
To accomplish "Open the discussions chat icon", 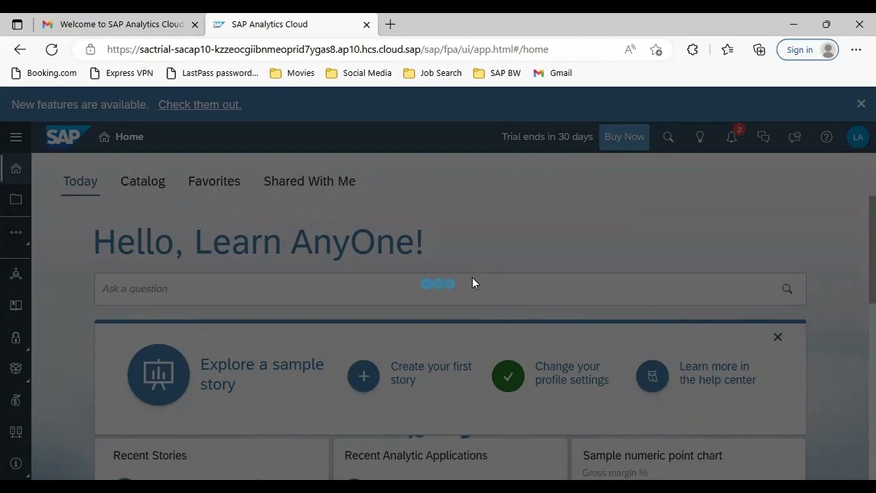I will (x=763, y=137).
